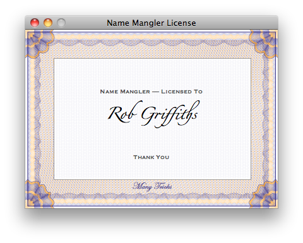Minimize the license window with yellow button
The width and height of the screenshot is (303, 243).
(x=48, y=23)
